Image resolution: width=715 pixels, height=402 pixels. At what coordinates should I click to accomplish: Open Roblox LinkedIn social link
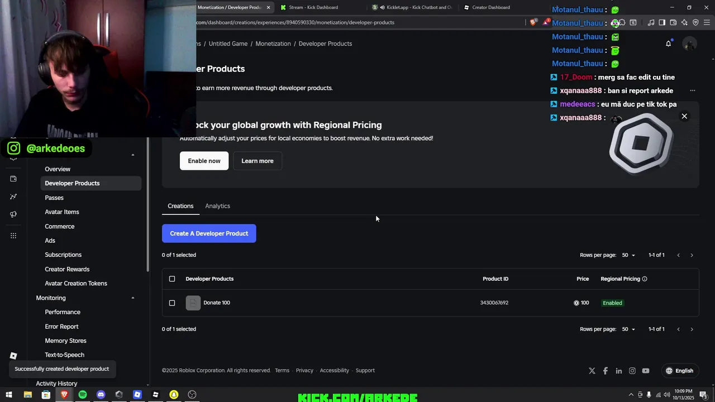[619, 371]
